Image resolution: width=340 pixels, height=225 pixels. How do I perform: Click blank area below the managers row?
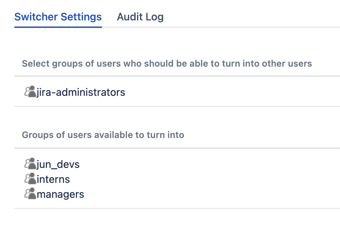pyautogui.click(x=170, y=217)
